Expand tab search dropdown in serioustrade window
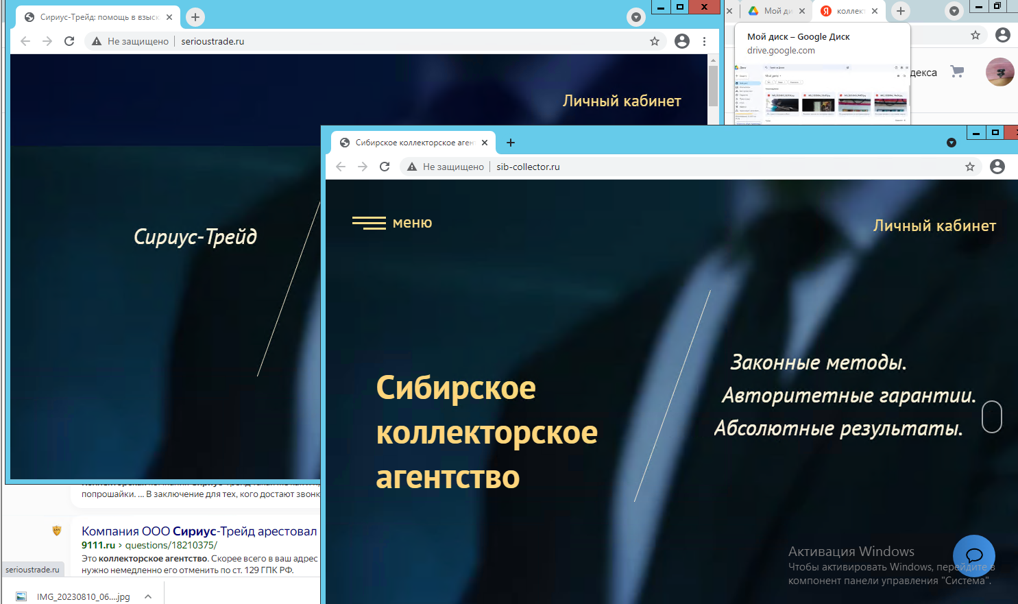The image size is (1018, 604). point(636,17)
